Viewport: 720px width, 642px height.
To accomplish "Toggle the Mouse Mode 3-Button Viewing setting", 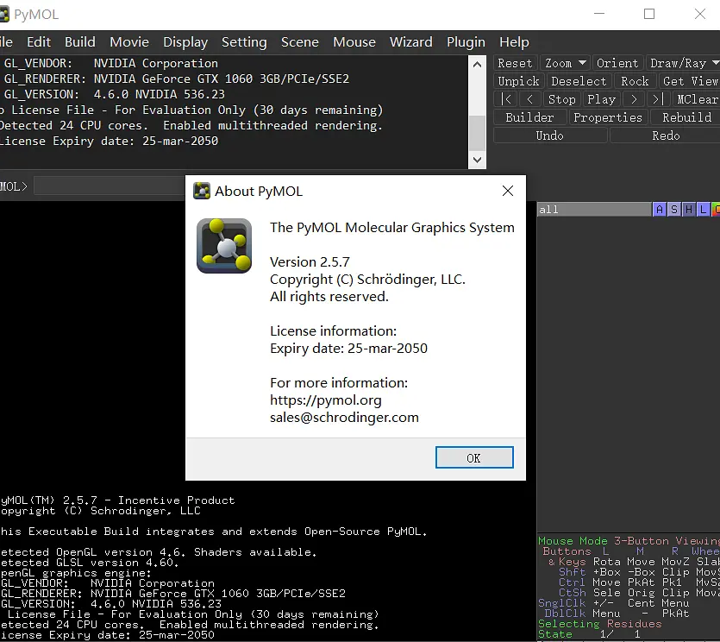I will (x=629, y=541).
